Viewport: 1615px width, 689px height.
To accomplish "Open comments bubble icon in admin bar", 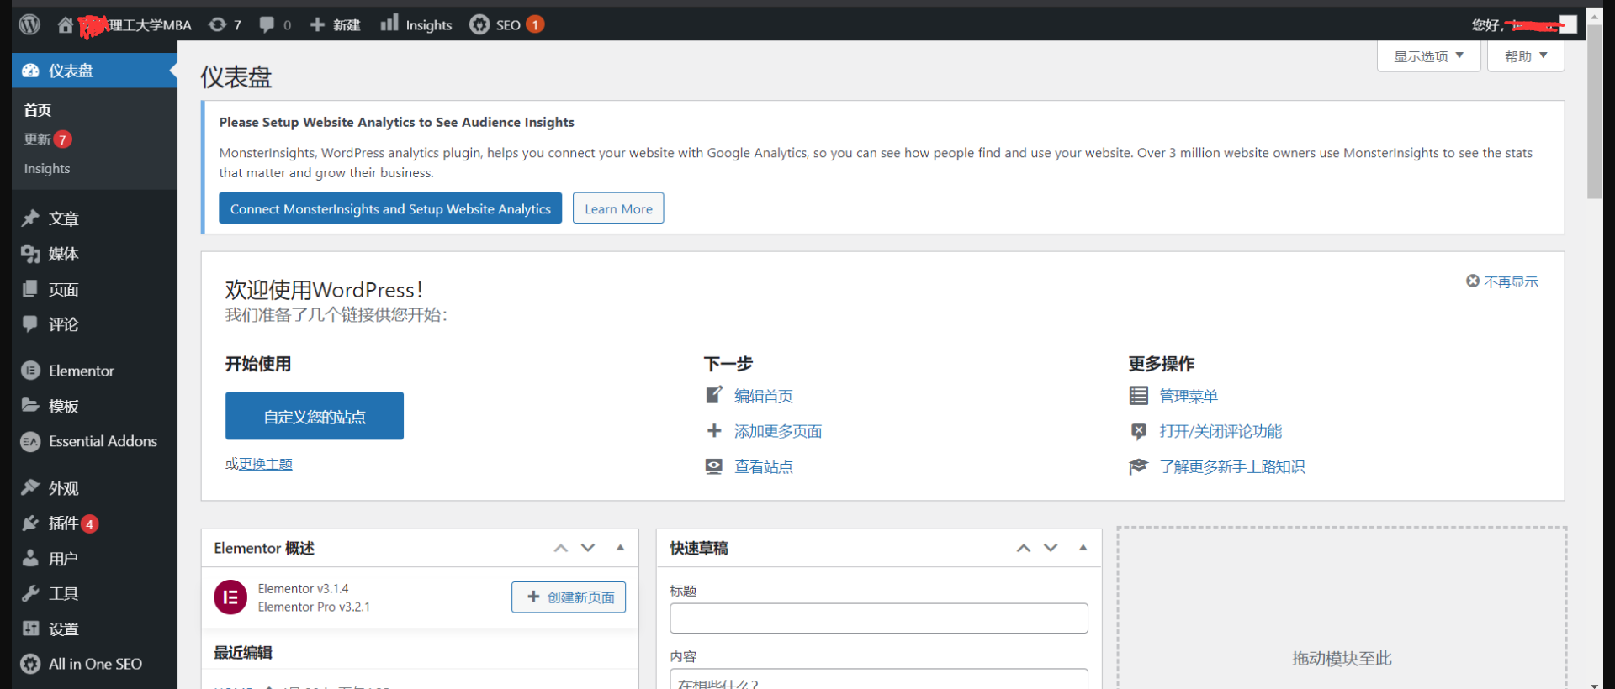I will coord(267,24).
